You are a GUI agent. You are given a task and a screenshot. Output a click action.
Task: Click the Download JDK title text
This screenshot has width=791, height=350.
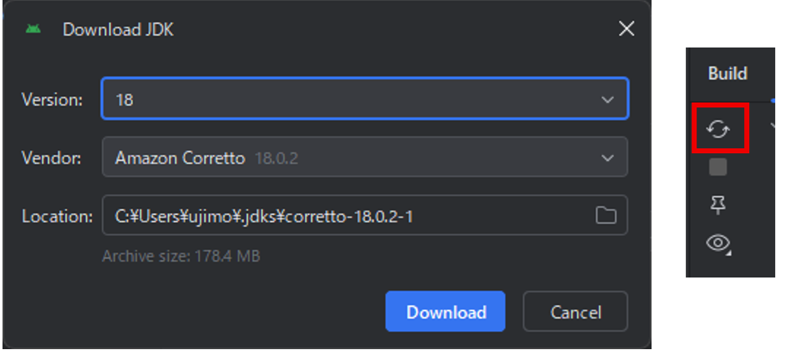pos(118,30)
